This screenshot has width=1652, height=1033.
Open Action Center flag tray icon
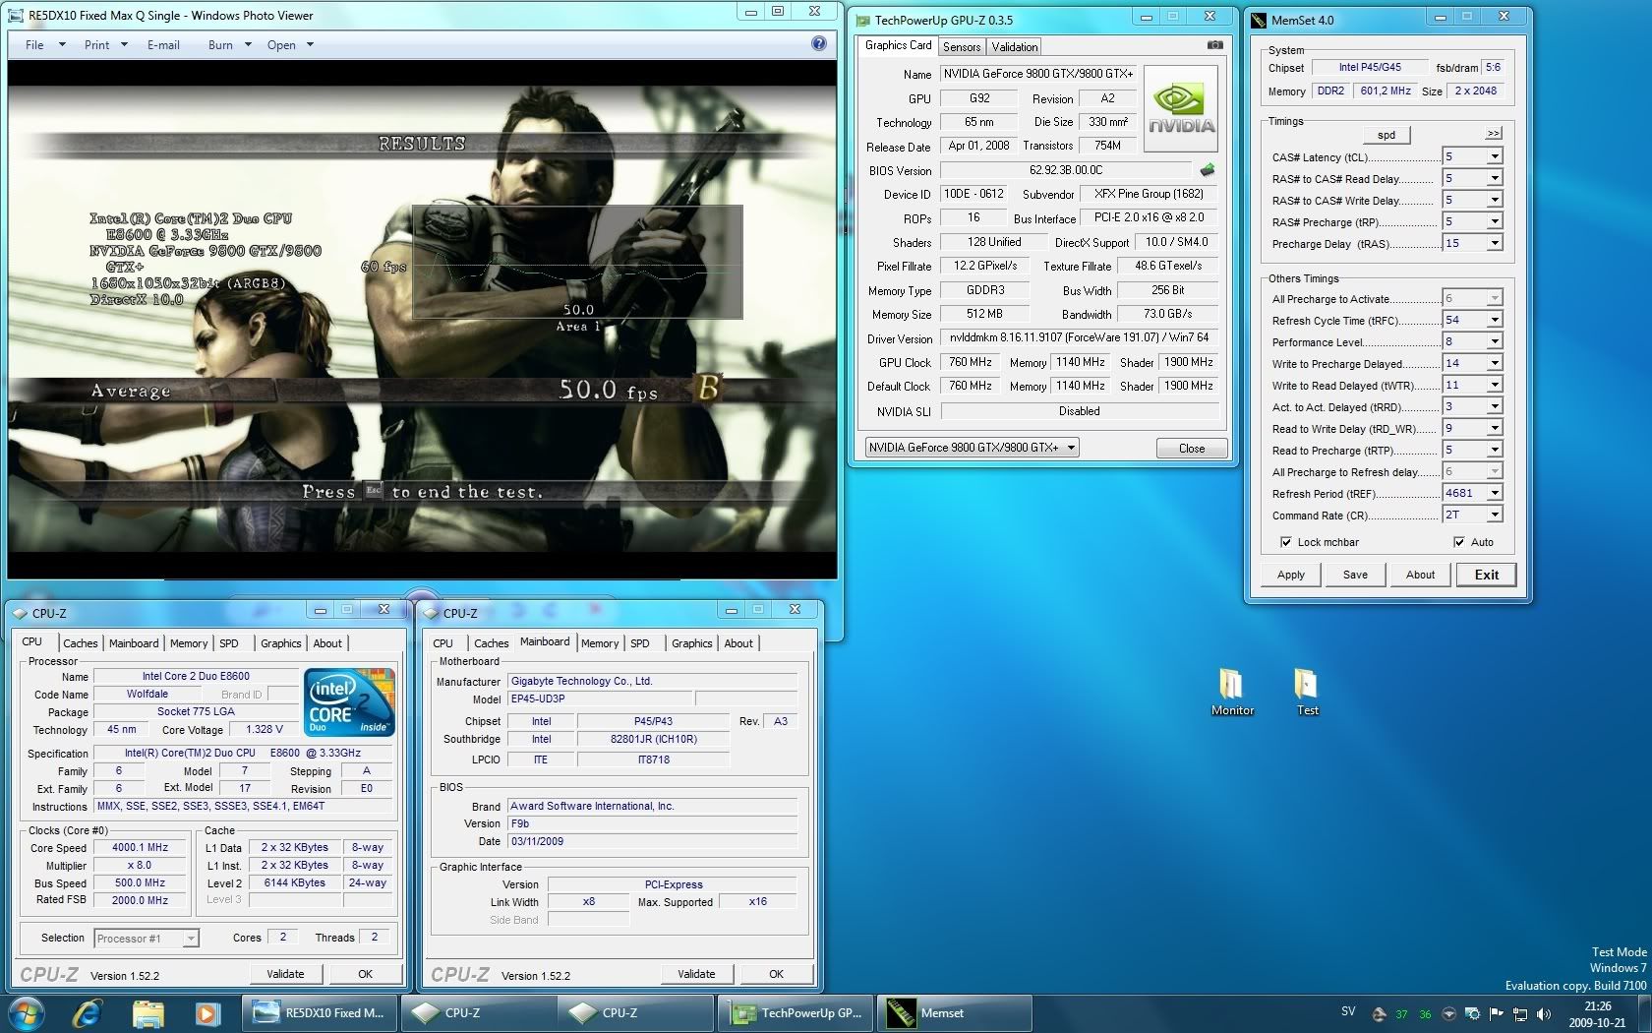pos(1496,1013)
